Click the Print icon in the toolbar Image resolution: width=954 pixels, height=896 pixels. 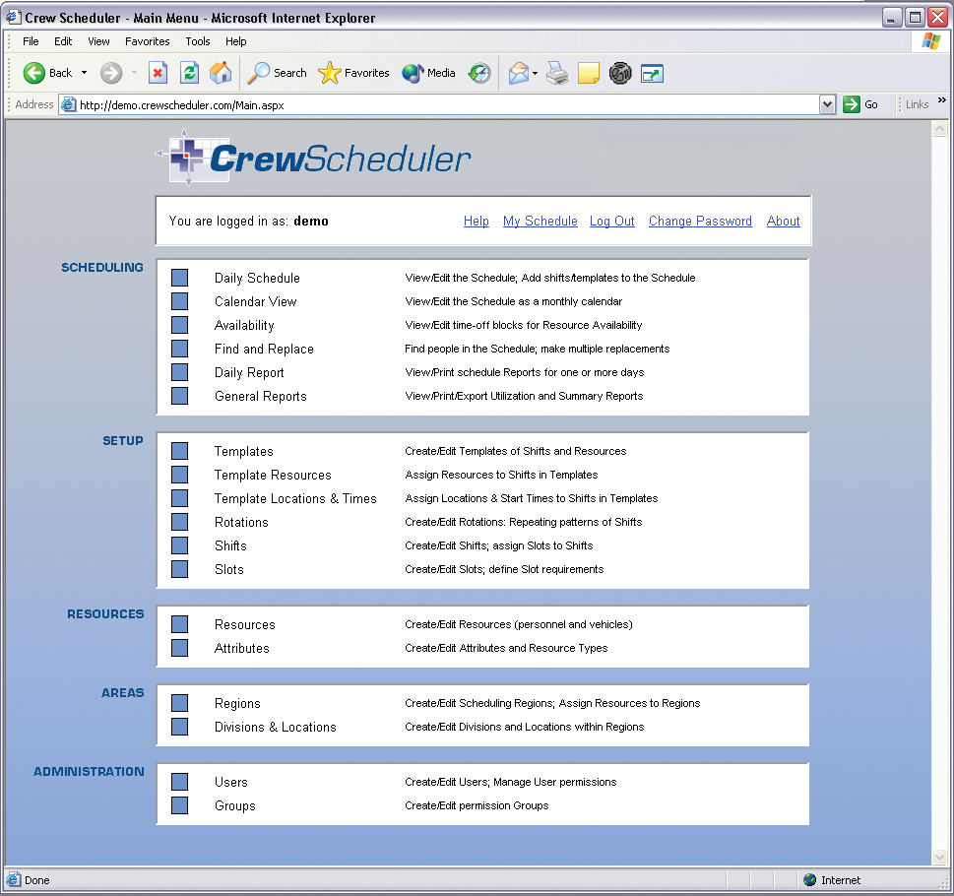click(x=557, y=73)
